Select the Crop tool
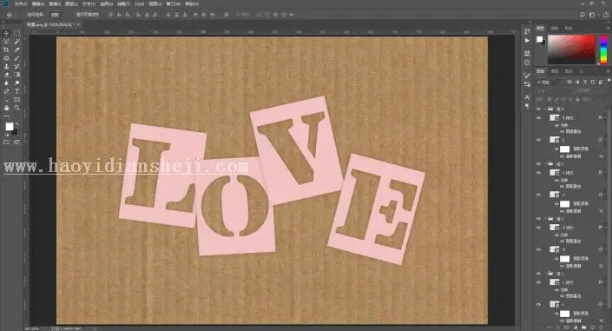 6,50
